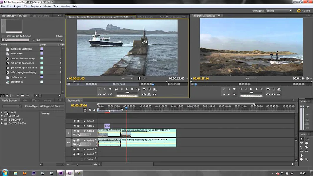The width and height of the screenshot is (313, 176).
Task: Switch to the History tab
Action: tap(47, 100)
